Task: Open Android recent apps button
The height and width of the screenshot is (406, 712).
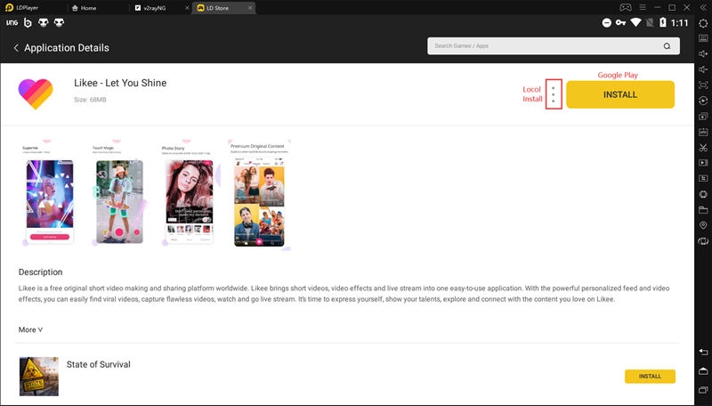Action: pyautogui.click(x=703, y=390)
